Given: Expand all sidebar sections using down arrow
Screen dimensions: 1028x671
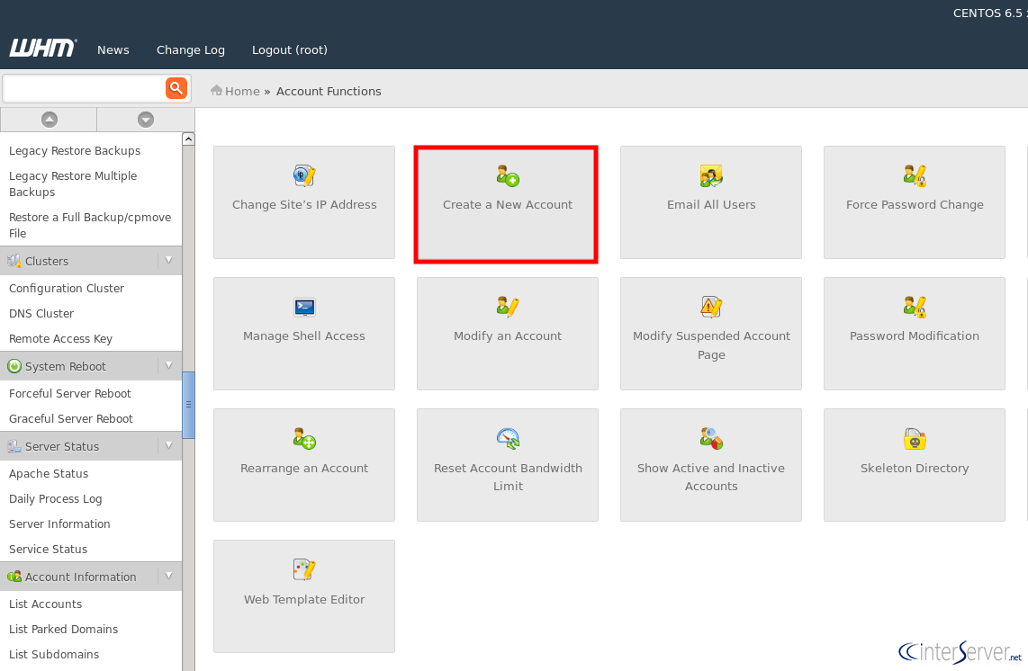Looking at the screenshot, I should 146,120.
